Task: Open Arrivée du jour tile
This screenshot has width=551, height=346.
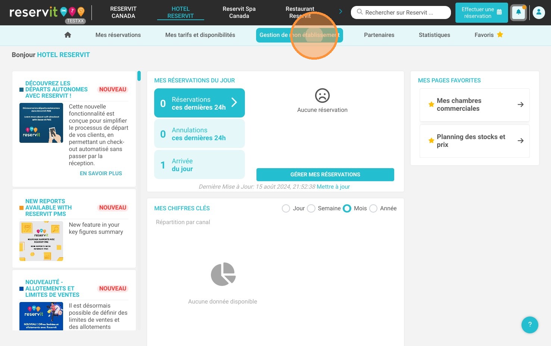Action: pos(199,165)
